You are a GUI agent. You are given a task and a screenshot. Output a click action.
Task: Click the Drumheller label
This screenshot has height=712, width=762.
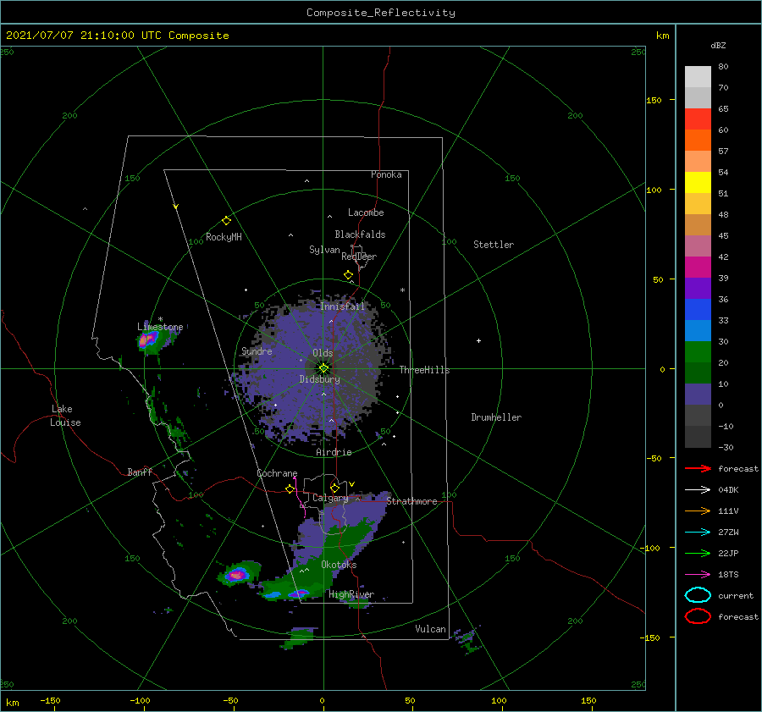496,417
